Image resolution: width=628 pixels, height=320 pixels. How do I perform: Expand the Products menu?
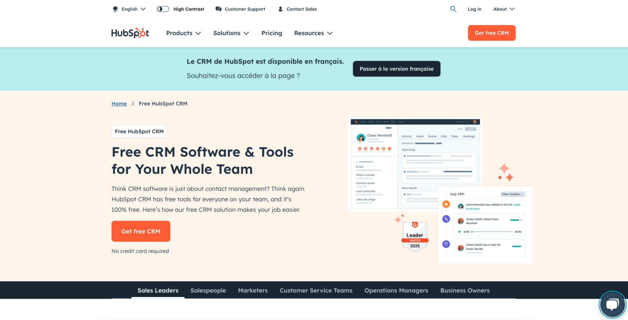(183, 33)
